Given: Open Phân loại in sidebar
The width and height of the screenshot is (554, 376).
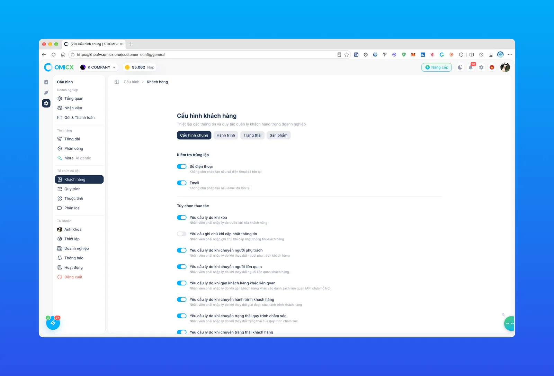Looking at the screenshot, I should (79, 208).
